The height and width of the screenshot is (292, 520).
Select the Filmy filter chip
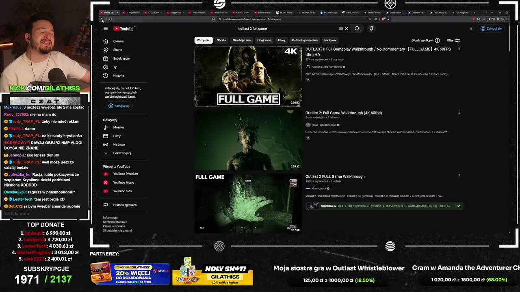[x=282, y=41]
